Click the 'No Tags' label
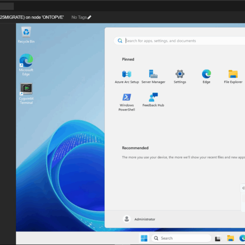Screen dimensions: 245x245 [79, 17]
